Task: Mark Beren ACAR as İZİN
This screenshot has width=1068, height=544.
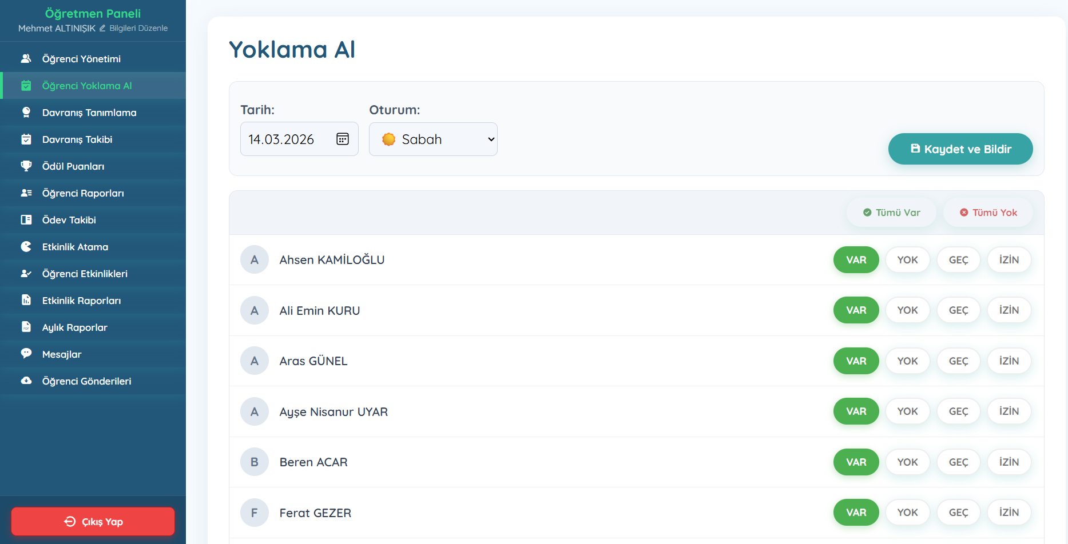Action: (1009, 462)
